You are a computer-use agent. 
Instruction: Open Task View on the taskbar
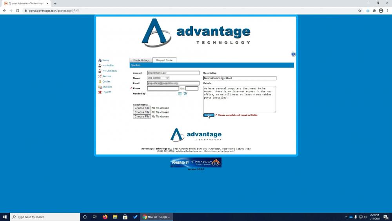point(94,217)
